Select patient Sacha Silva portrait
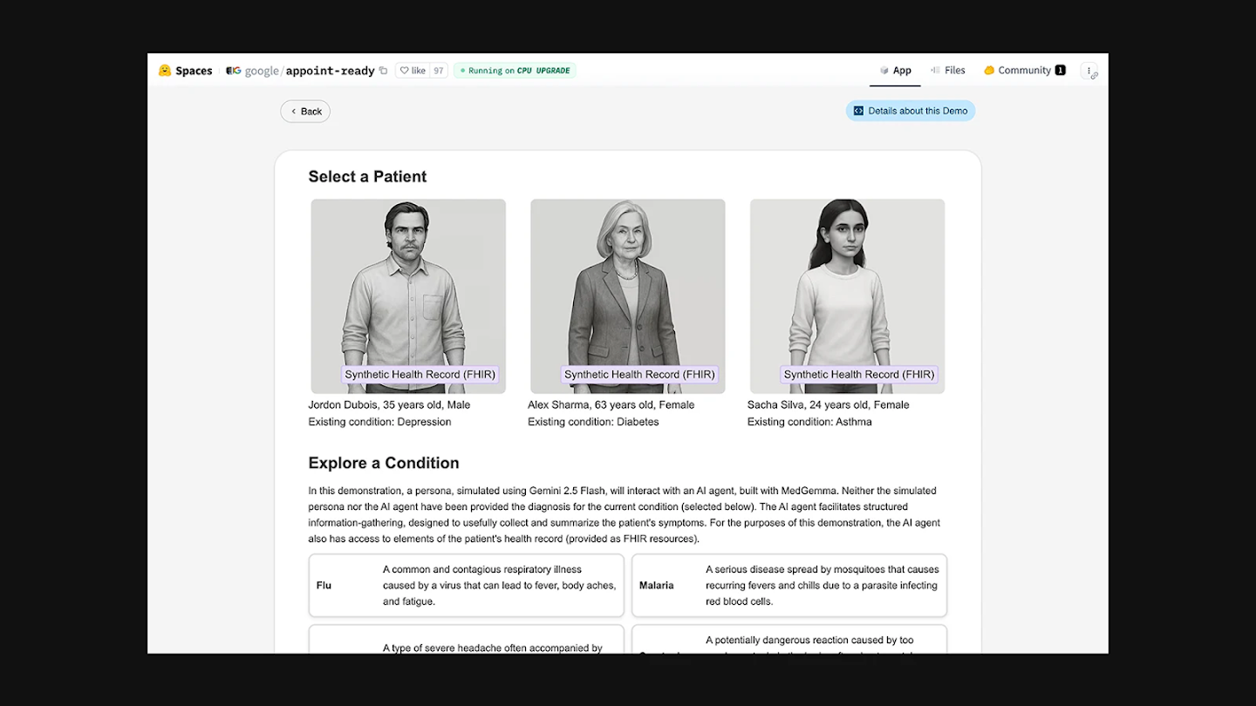Image resolution: width=1256 pixels, height=706 pixels. tap(847, 279)
